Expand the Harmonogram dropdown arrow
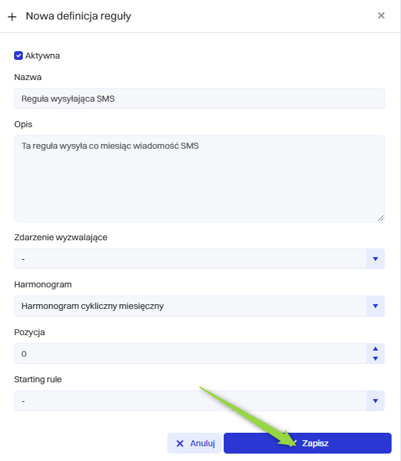 pyautogui.click(x=375, y=306)
